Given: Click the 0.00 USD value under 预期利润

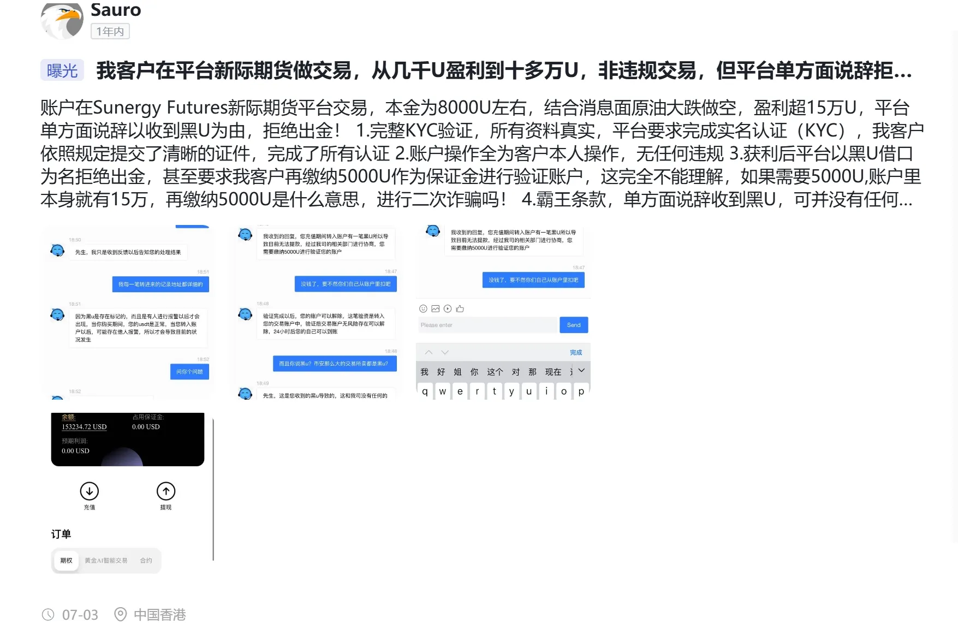Looking at the screenshot, I should (75, 451).
